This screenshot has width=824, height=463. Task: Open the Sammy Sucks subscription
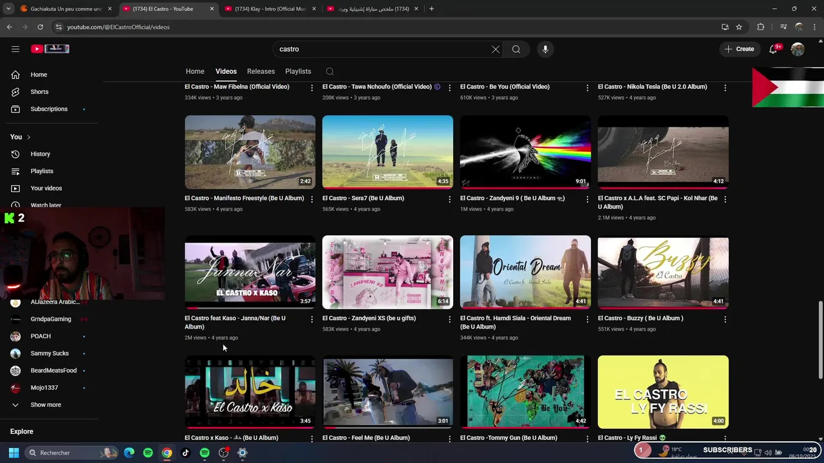click(x=49, y=354)
